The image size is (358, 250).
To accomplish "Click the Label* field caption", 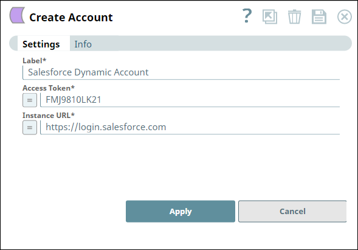I will [34, 61].
